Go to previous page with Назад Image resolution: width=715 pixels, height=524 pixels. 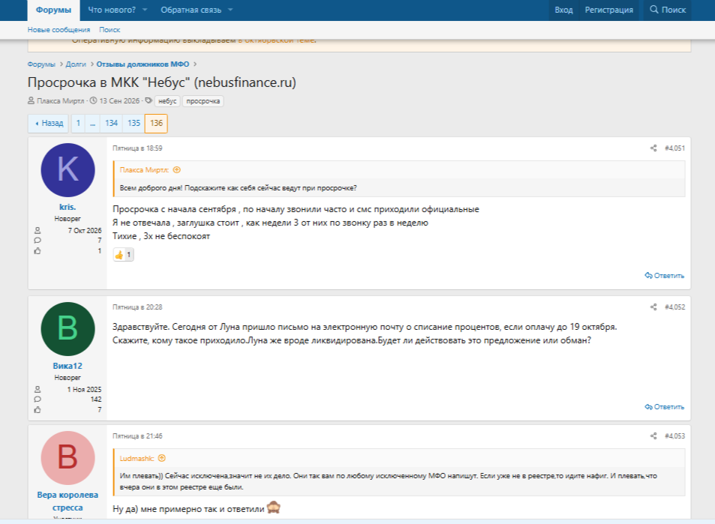48,124
